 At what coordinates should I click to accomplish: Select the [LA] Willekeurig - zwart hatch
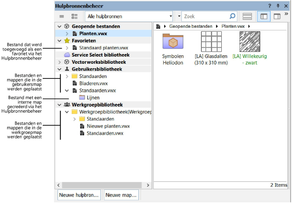(x=250, y=42)
